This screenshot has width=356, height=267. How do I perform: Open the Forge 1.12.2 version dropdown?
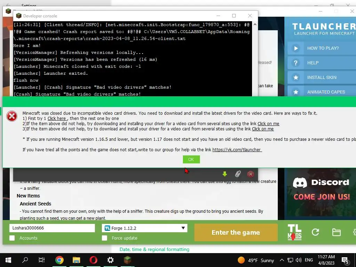(145, 228)
